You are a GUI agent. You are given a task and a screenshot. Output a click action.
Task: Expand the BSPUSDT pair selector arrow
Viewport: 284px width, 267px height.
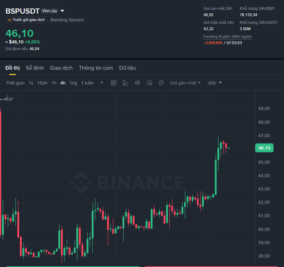[x=62, y=11]
